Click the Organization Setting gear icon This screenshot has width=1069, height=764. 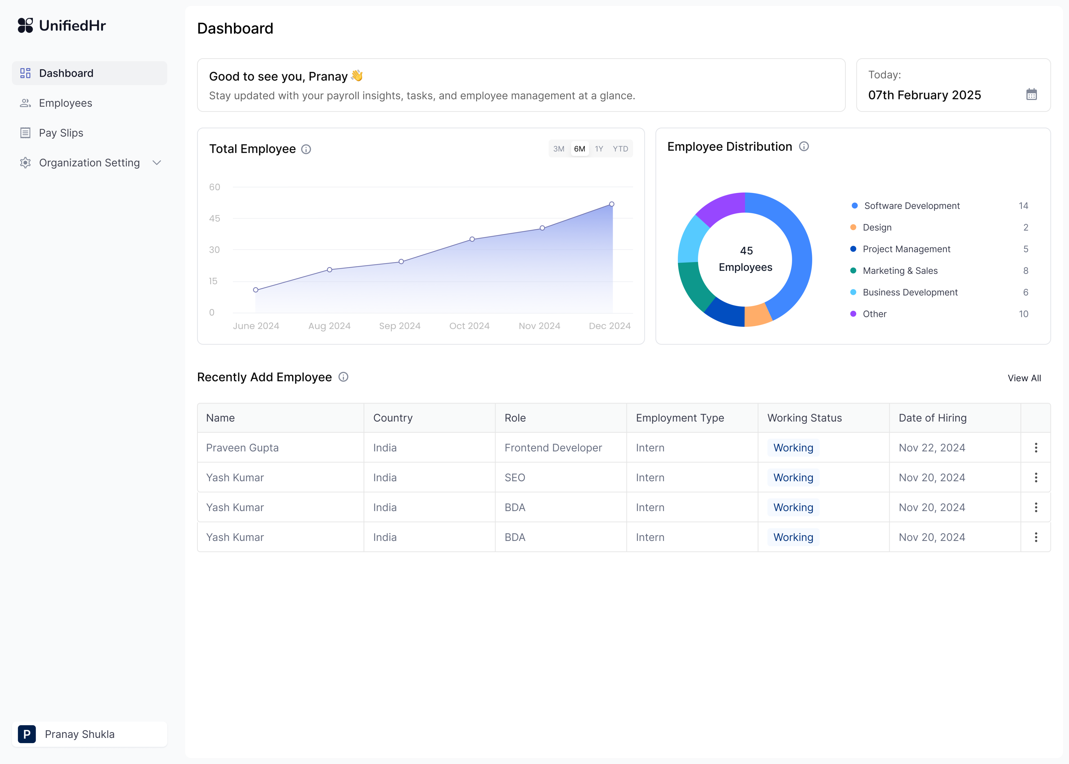point(25,163)
